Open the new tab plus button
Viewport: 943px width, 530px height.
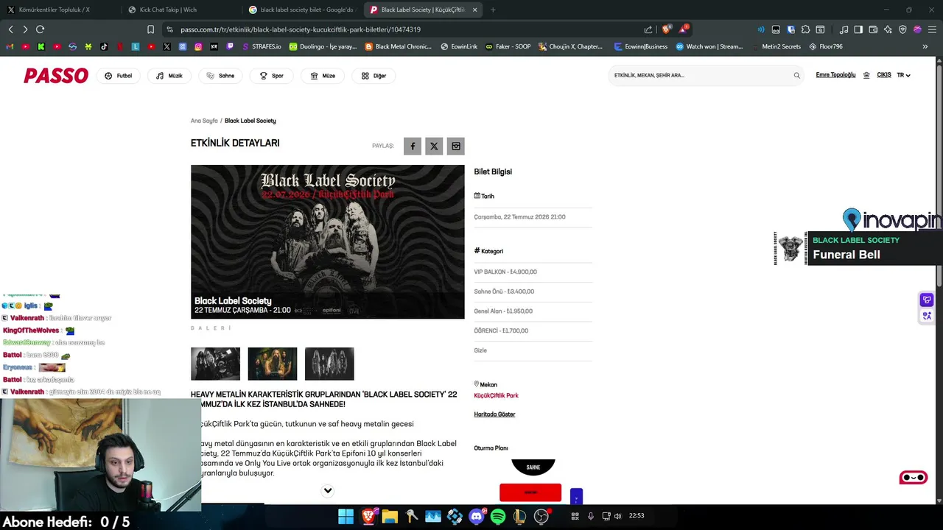tap(493, 10)
